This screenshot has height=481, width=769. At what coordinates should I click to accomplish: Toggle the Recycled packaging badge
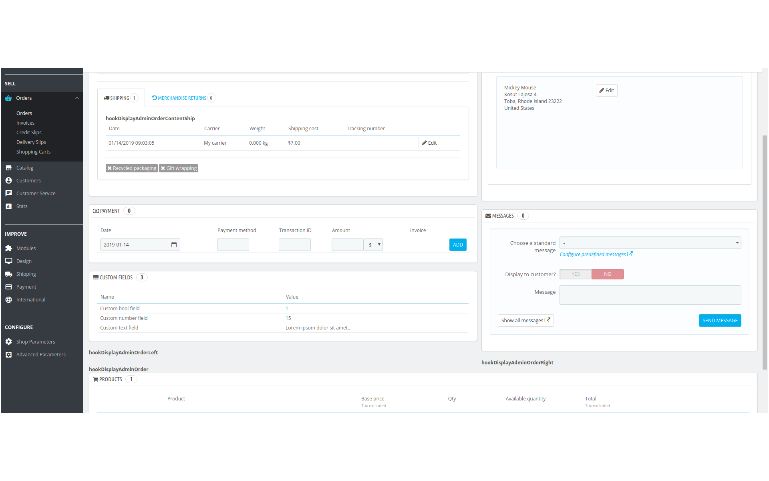coord(132,168)
